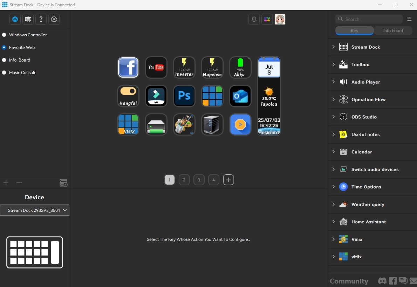Select the green drive key
This screenshot has width=417, height=287.
156,124
